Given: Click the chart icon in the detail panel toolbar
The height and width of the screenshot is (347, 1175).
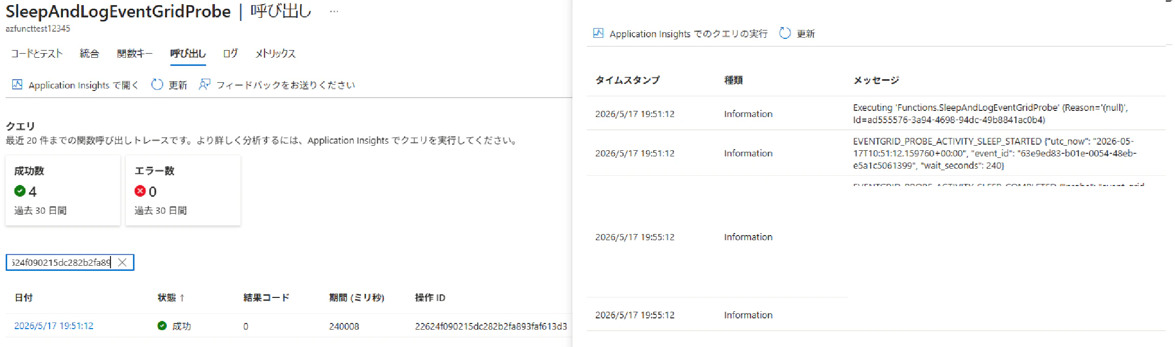Looking at the screenshot, I should [x=598, y=33].
